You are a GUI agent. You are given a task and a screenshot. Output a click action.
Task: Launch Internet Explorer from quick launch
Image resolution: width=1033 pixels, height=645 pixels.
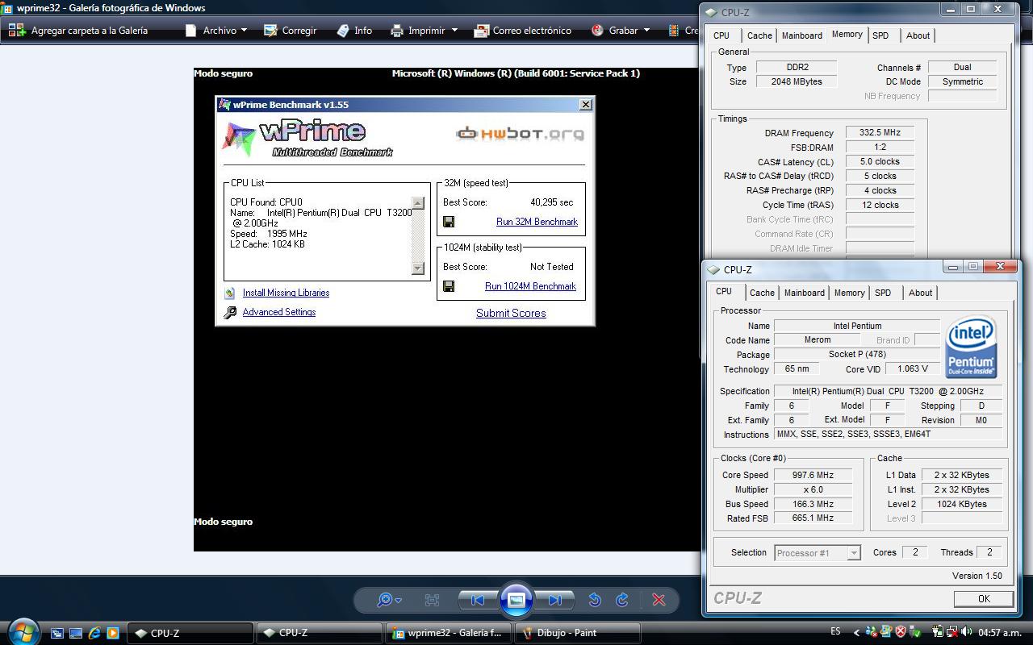click(x=94, y=633)
